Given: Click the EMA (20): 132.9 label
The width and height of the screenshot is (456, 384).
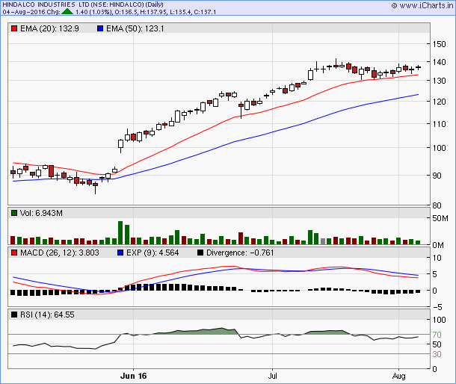Looking at the screenshot, I should click(x=49, y=29).
